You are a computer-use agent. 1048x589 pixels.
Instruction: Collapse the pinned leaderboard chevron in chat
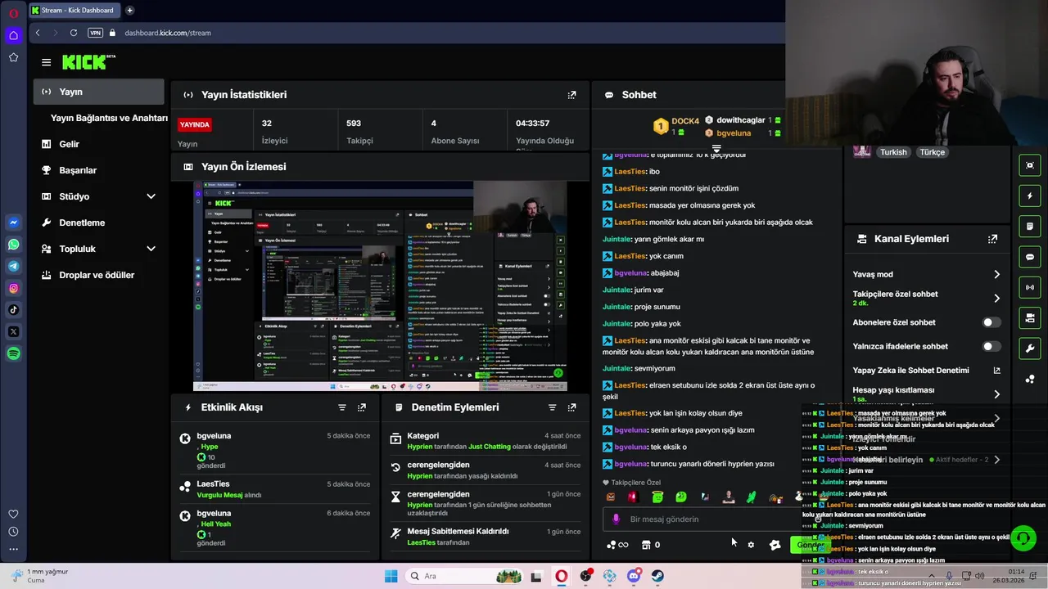(716, 149)
